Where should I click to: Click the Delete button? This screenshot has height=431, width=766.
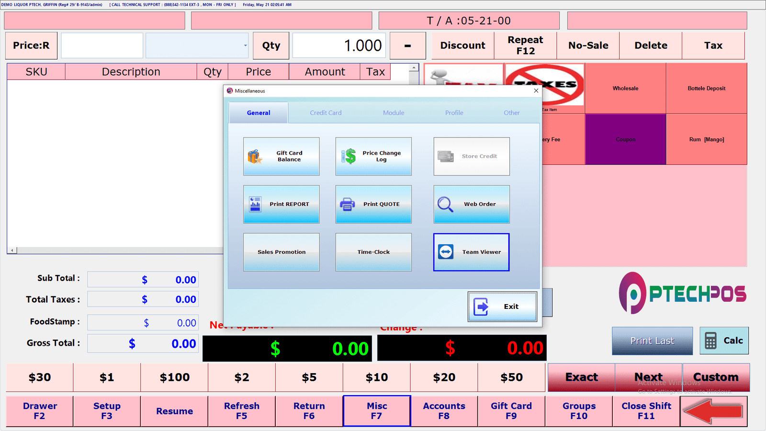click(651, 45)
